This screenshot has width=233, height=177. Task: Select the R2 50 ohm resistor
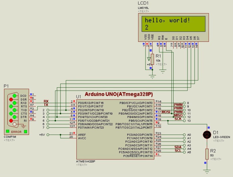click(206, 154)
